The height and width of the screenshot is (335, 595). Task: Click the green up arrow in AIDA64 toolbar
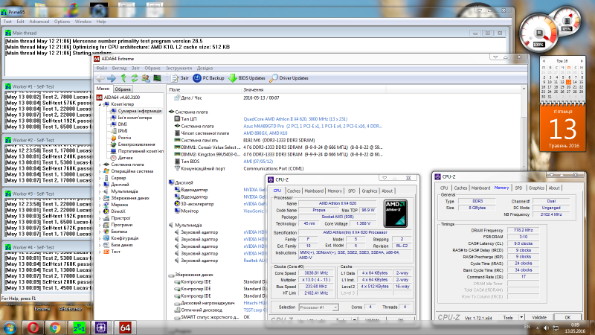[x=123, y=77]
